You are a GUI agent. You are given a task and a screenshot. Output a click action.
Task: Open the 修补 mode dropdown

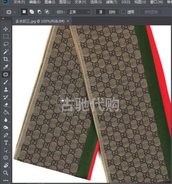pyautogui.click(x=79, y=12)
